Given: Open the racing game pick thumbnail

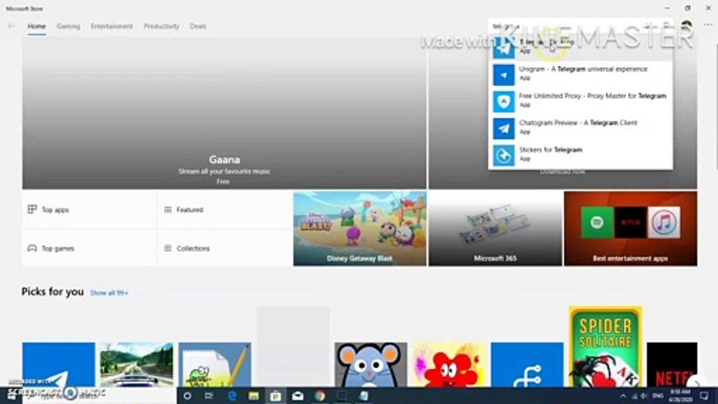Looking at the screenshot, I should tap(137, 365).
